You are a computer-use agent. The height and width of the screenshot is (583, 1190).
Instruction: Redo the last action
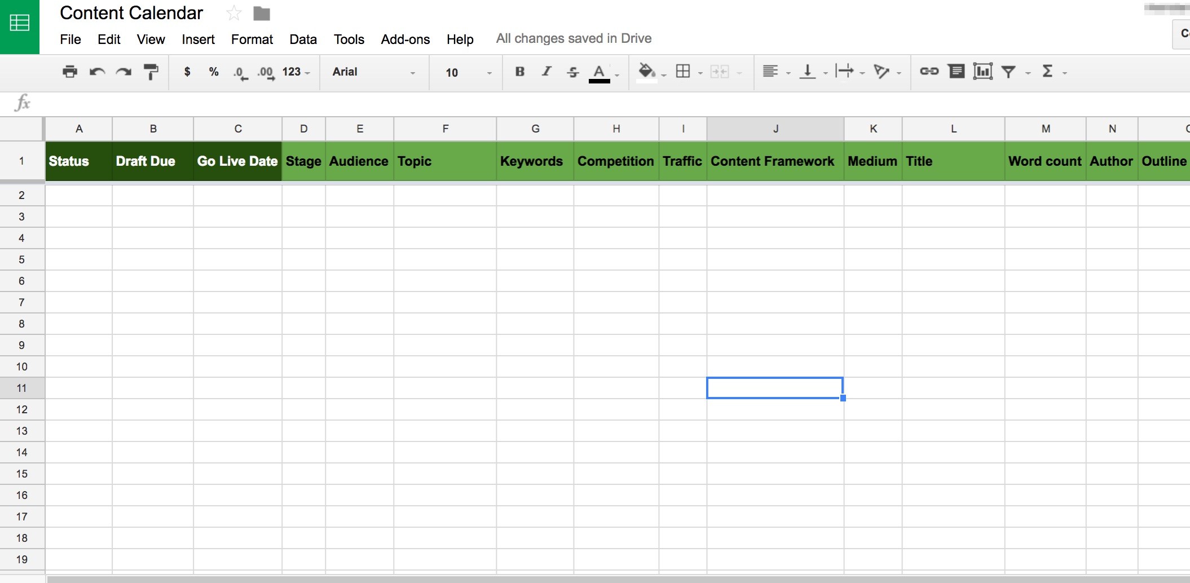(124, 72)
